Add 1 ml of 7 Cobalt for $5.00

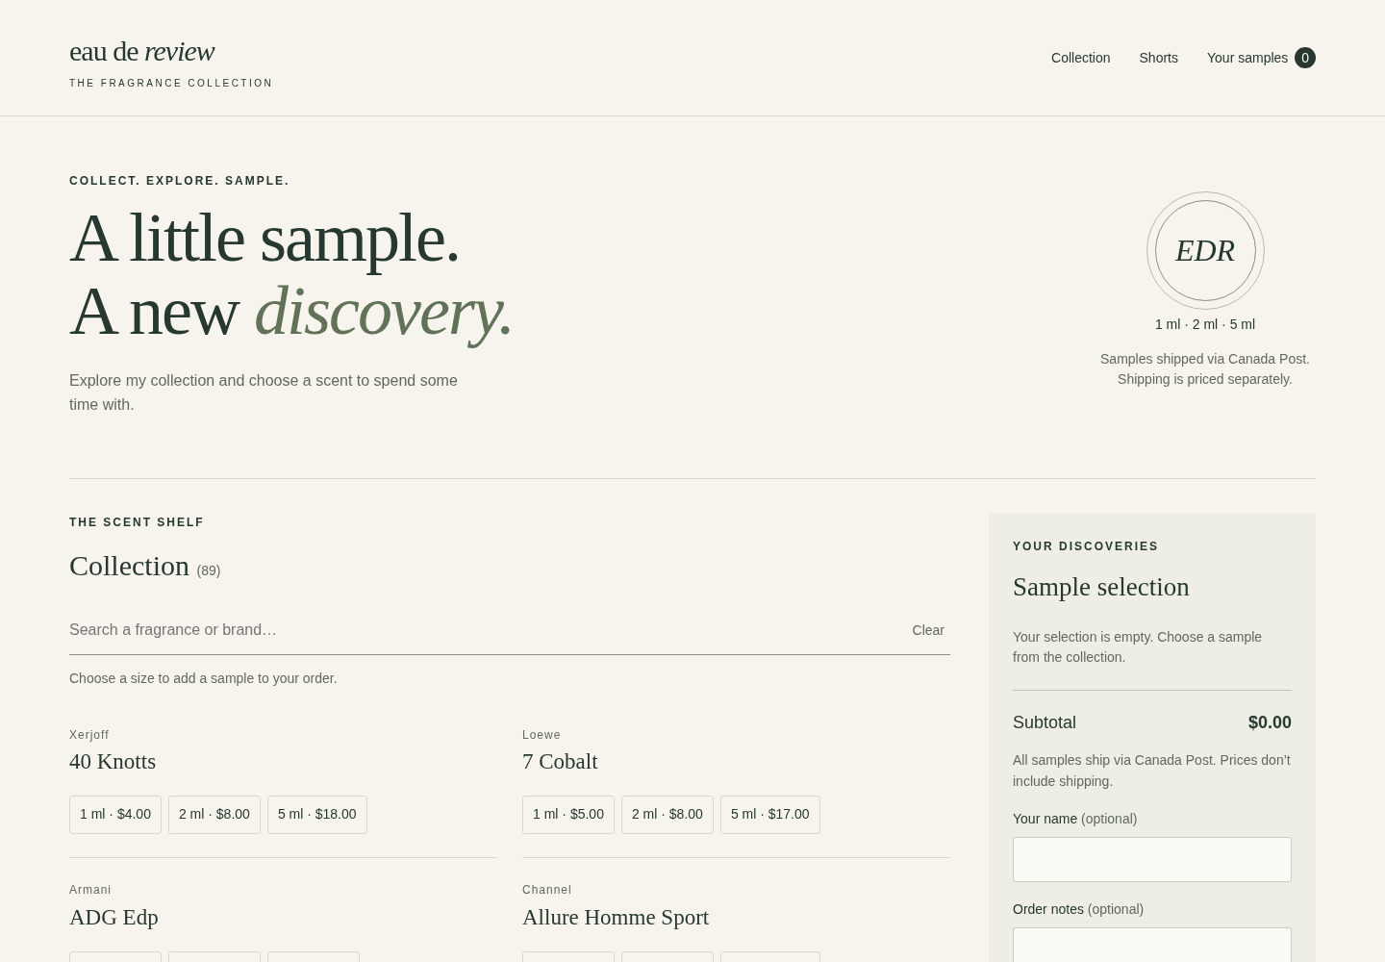click(568, 814)
